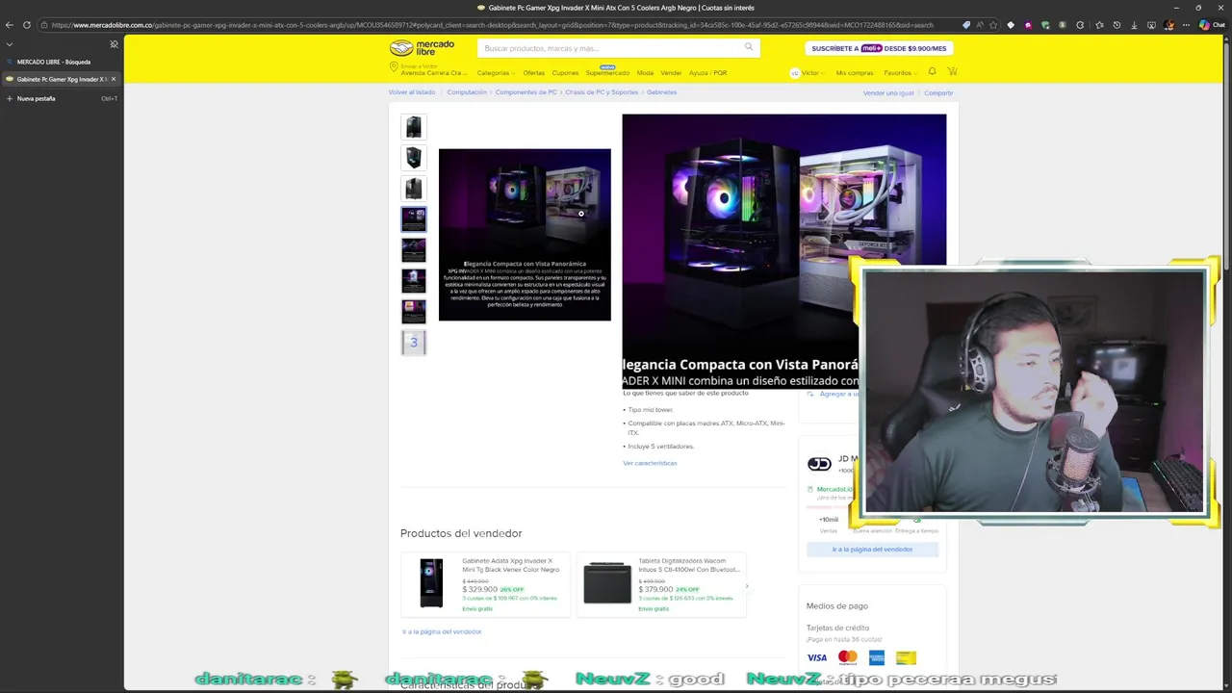Image resolution: width=1232 pixels, height=693 pixels.
Task: Open a new tab with Nueva pestaña
Action: [x=62, y=98]
